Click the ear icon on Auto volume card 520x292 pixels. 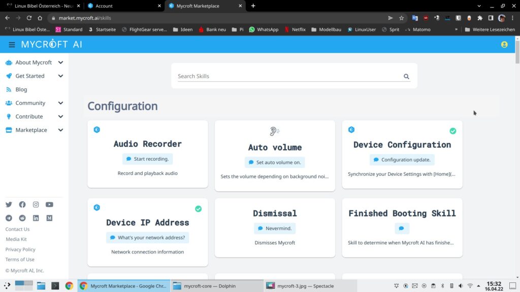pyautogui.click(x=275, y=131)
